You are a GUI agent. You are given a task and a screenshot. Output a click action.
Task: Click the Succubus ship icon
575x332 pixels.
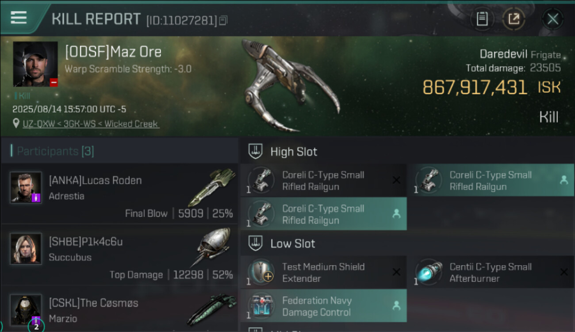pos(214,247)
